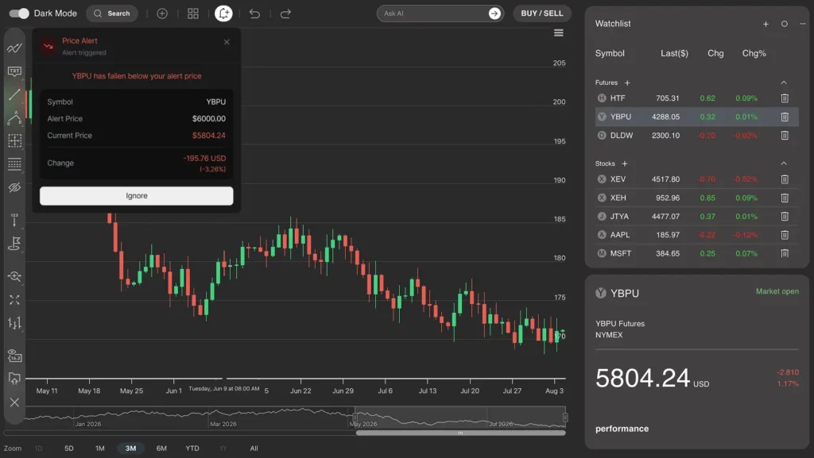Switch to the YTD timeframe tab

click(x=192, y=448)
